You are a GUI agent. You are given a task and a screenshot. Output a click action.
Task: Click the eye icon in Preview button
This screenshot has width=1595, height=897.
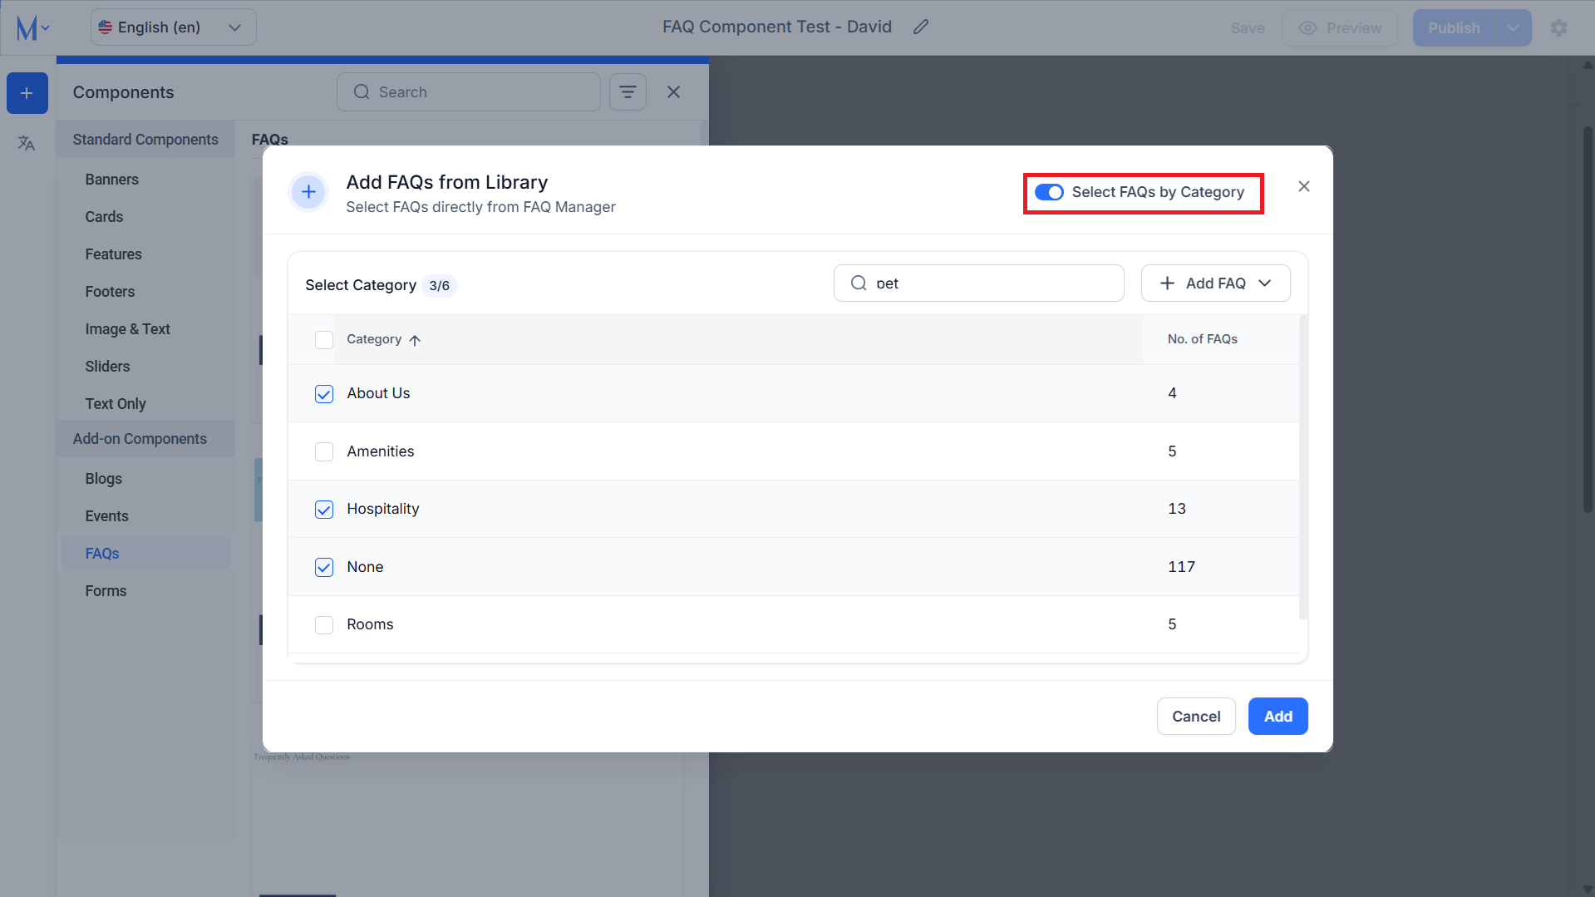1307,28
